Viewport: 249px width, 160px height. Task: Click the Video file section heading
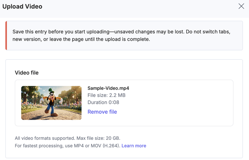pyautogui.click(x=27, y=73)
